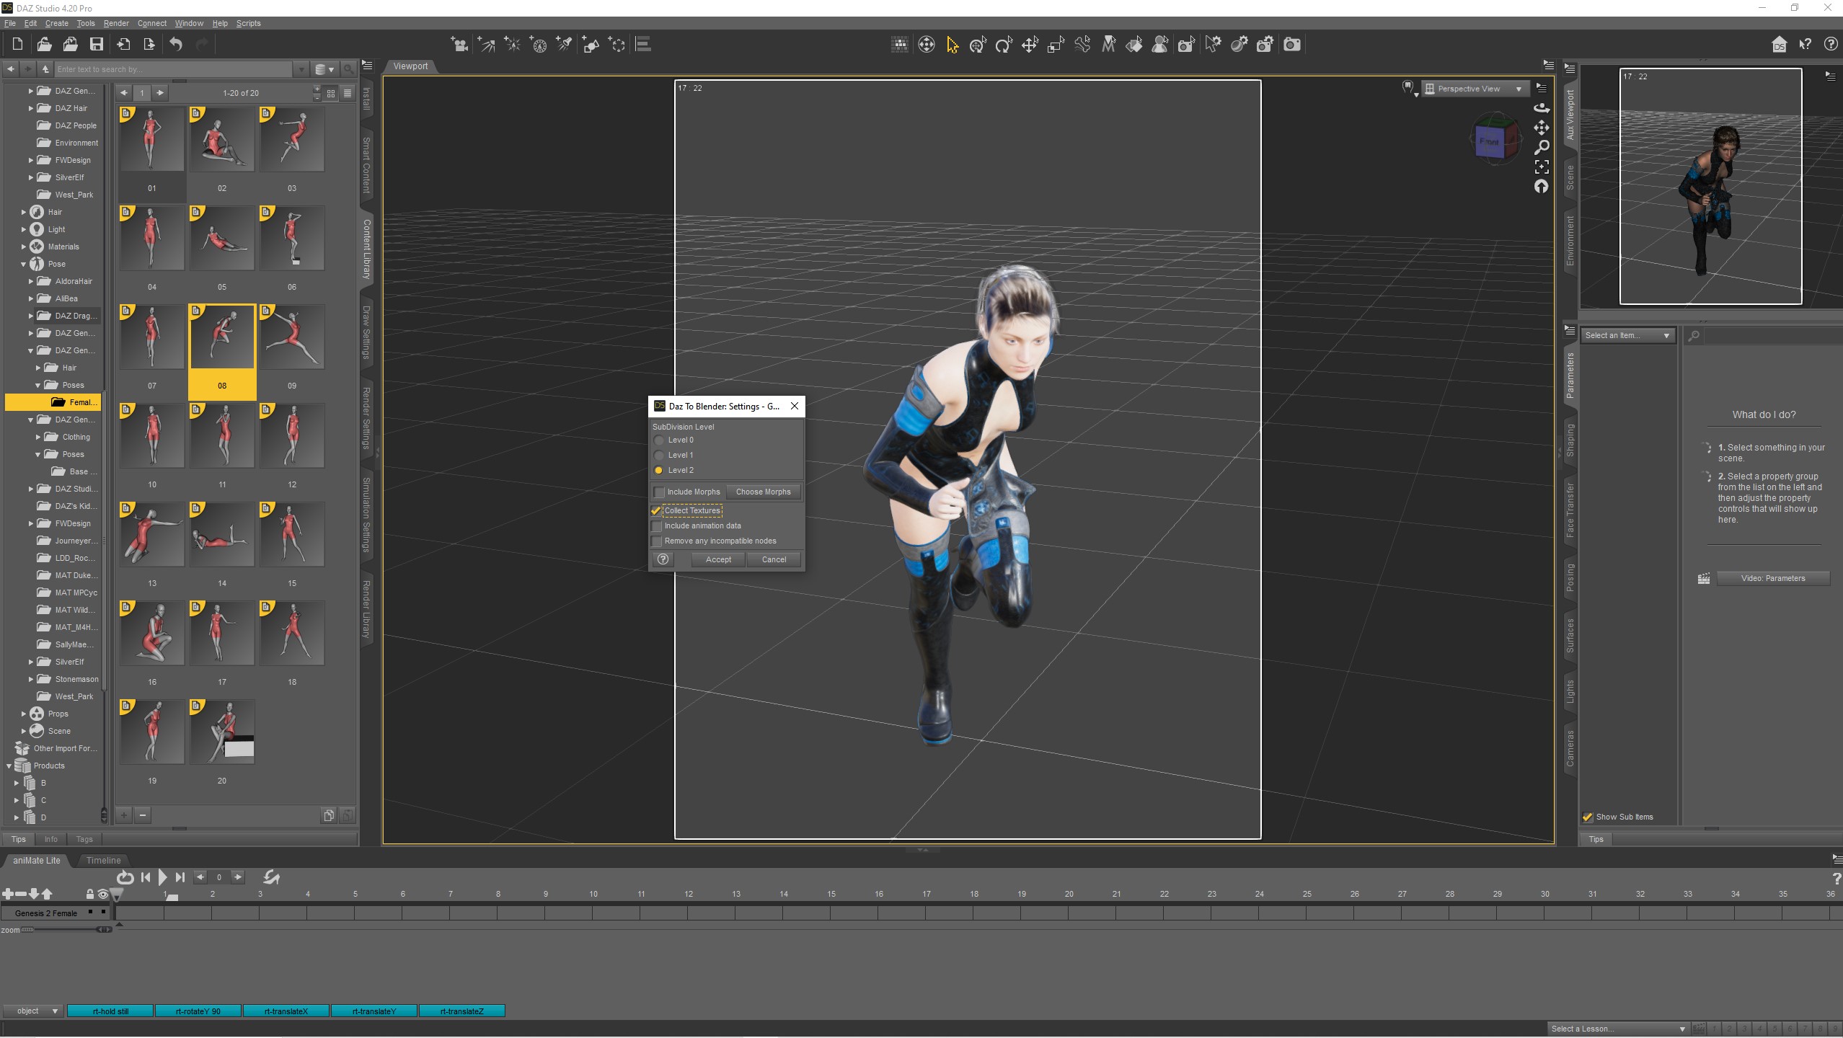Click the Frame selection viewport icon
The width and height of the screenshot is (1843, 1038).
(x=1542, y=167)
